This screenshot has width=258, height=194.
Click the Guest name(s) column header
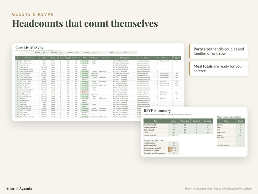point(30,58)
